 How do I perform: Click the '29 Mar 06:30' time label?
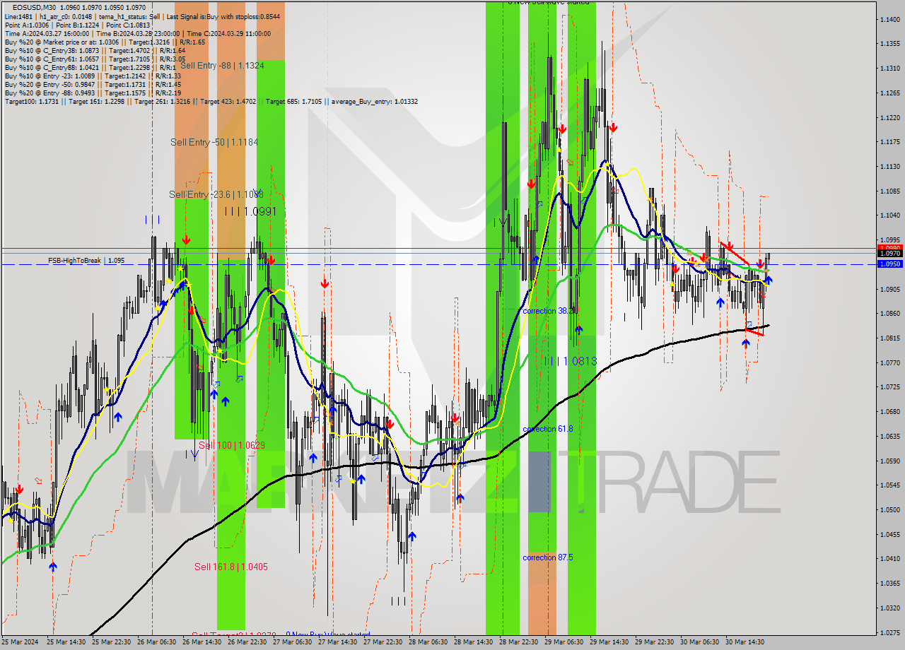(x=564, y=642)
